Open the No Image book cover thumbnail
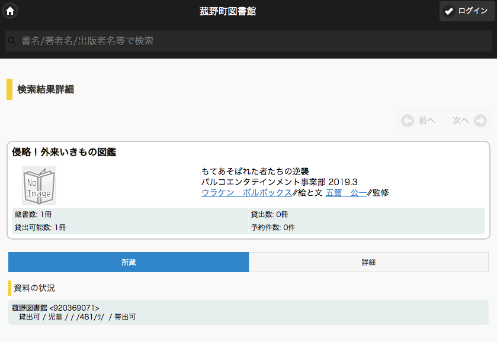Viewport: 497px width, 342px height. (39, 186)
